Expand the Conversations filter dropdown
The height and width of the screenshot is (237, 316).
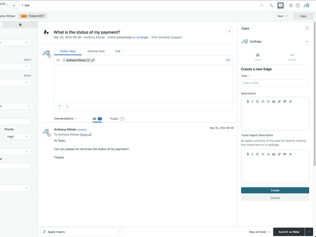[x=66, y=118]
